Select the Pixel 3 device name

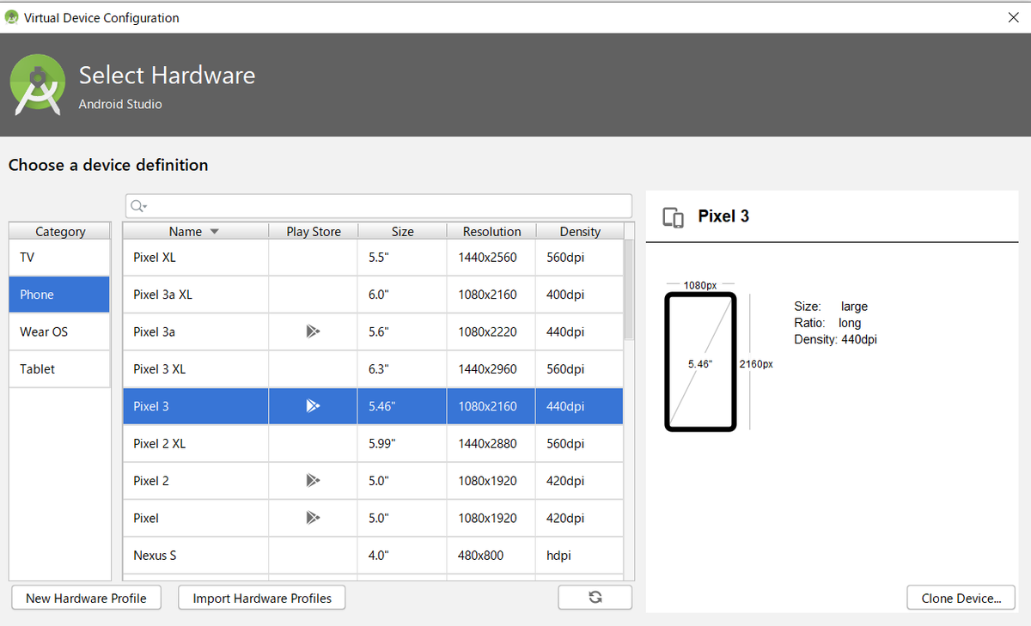click(151, 406)
